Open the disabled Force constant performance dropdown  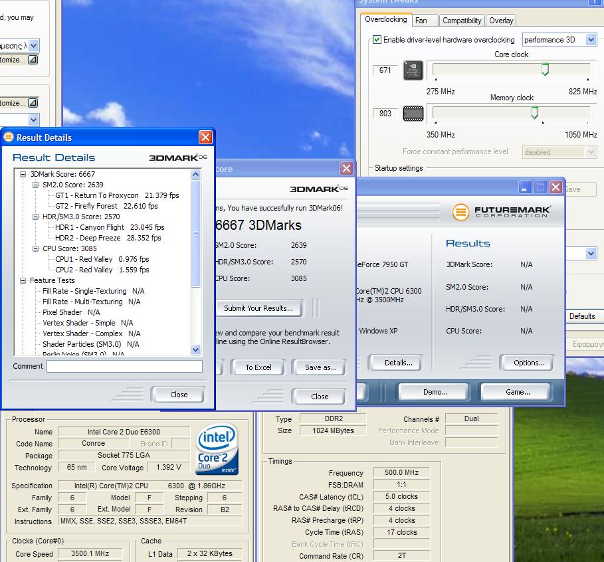point(591,151)
